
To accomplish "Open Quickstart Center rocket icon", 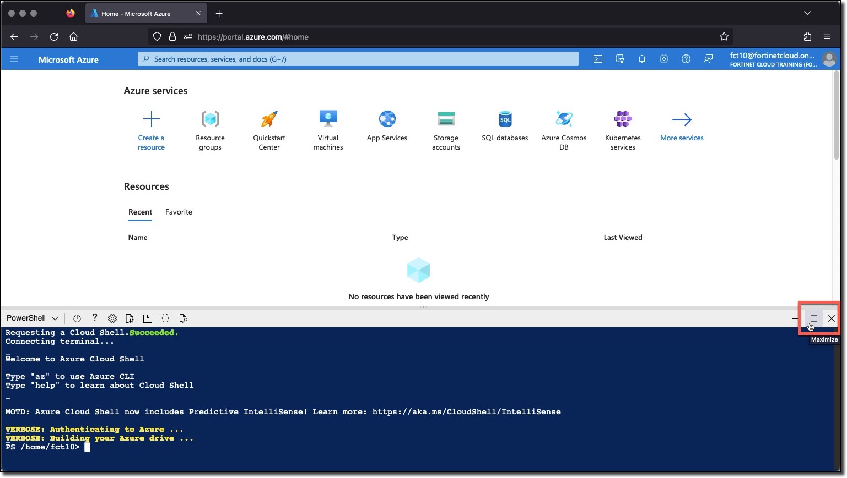I will [x=269, y=119].
